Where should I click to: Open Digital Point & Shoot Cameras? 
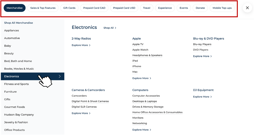coord(90,101)
